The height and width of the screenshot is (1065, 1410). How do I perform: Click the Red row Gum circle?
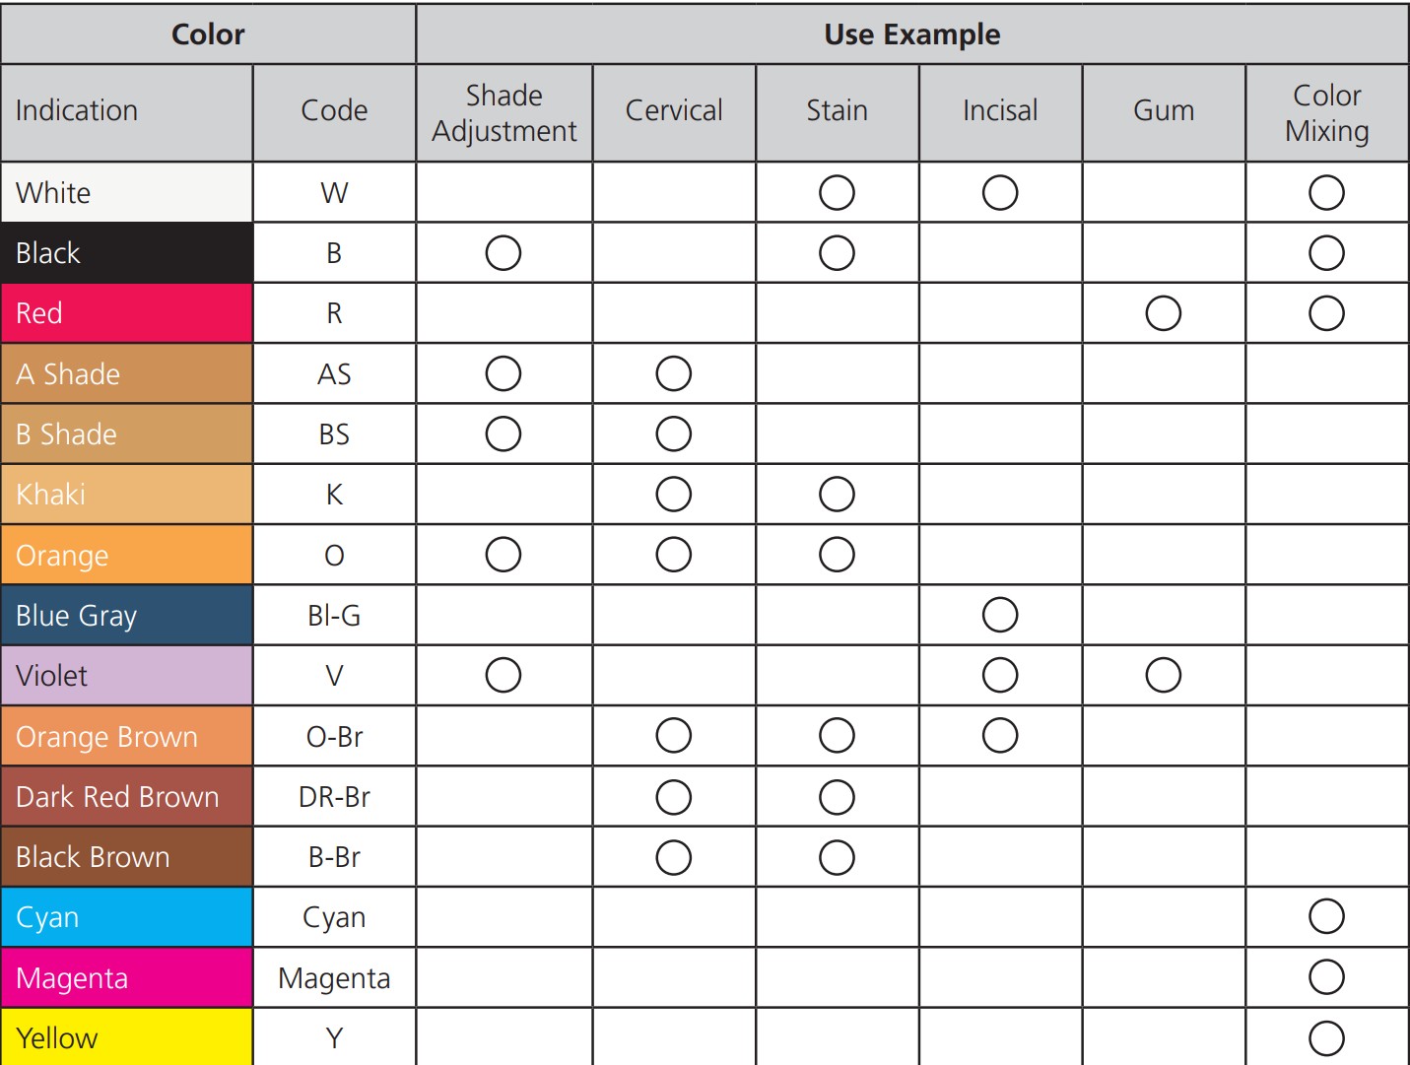1164,313
